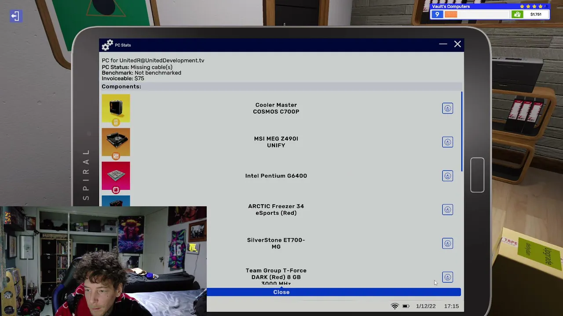Click the green cash icon in the shop HUD
This screenshot has width=563, height=316.
(517, 14)
